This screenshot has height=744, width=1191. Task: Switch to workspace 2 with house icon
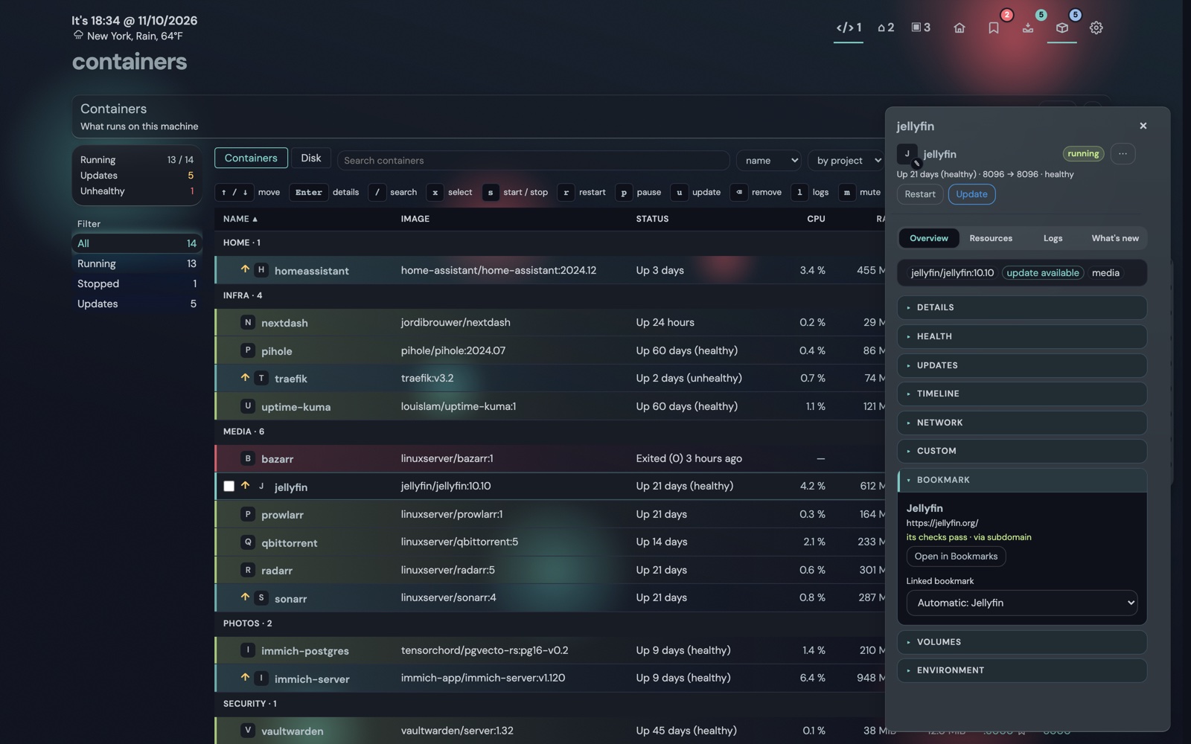coord(886,28)
